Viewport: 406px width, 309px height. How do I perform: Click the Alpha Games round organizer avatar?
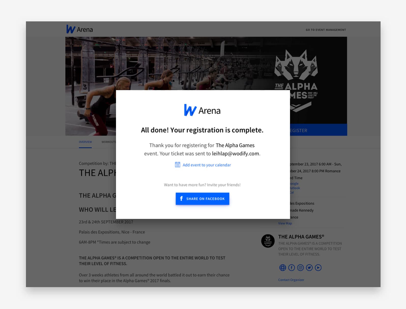coord(268,241)
